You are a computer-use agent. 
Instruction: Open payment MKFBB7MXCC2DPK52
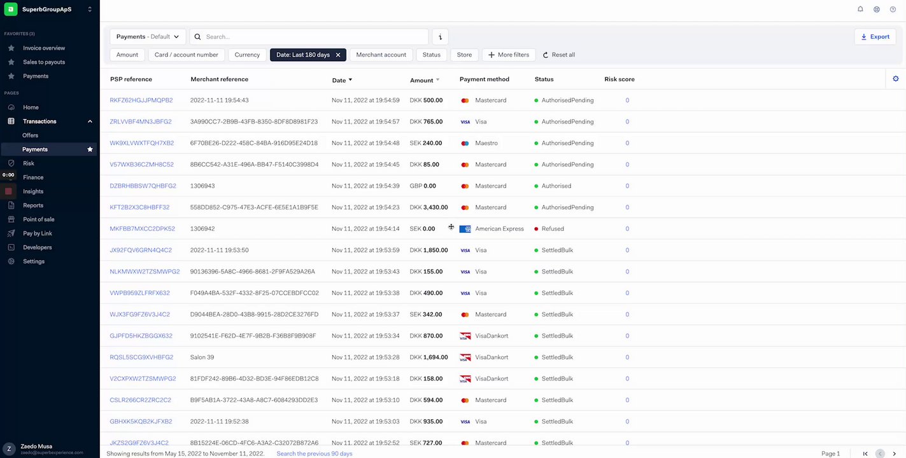[x=143, y=229]
